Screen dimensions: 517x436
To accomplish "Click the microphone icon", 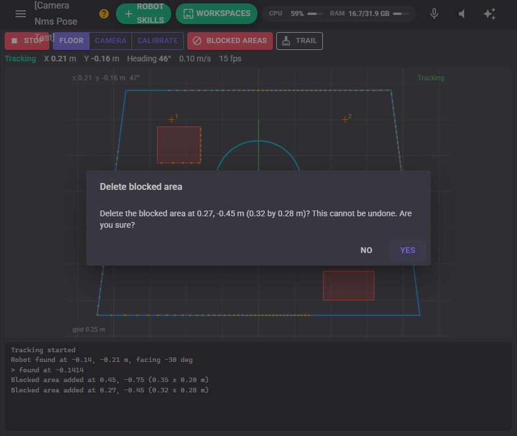I will [x=434, y=14].
